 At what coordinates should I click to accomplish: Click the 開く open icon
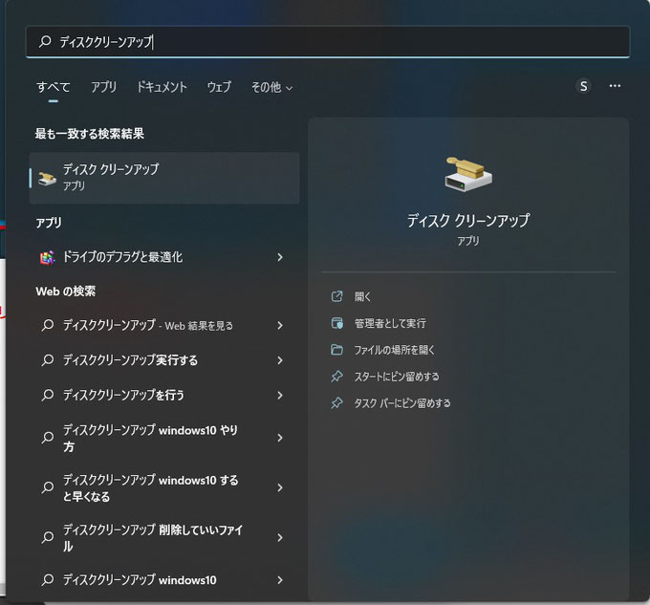click(337, 296)
